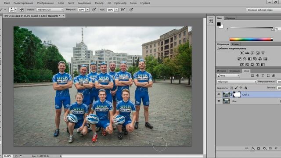Add Channel Mixer adjustment icon
Screen dimensions: 281x158
[x=260, y=59]
